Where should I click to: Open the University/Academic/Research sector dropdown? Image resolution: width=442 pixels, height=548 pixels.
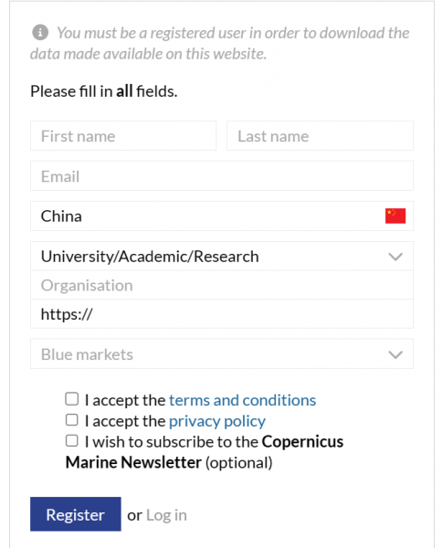222,256
